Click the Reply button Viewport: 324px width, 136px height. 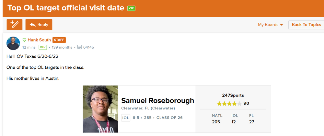(39, 25)
